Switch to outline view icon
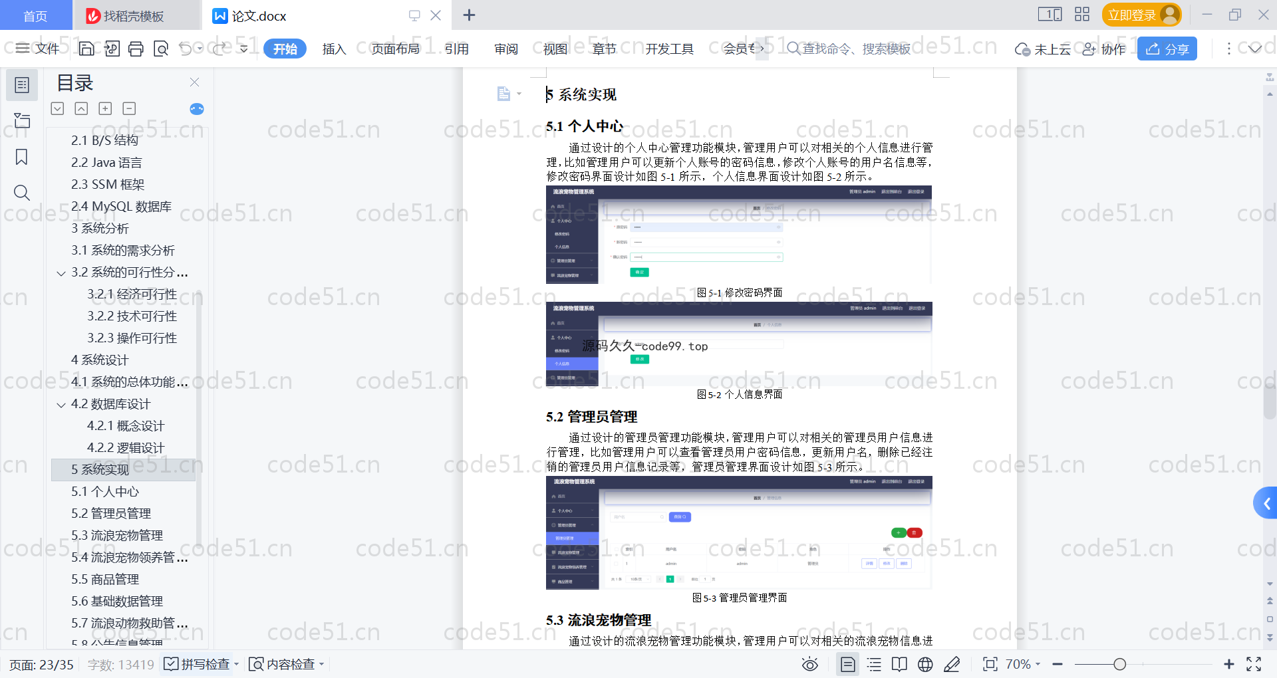The width and height of the screenshot is (1277, 678). pyautogui.click(x=875, y=664)
